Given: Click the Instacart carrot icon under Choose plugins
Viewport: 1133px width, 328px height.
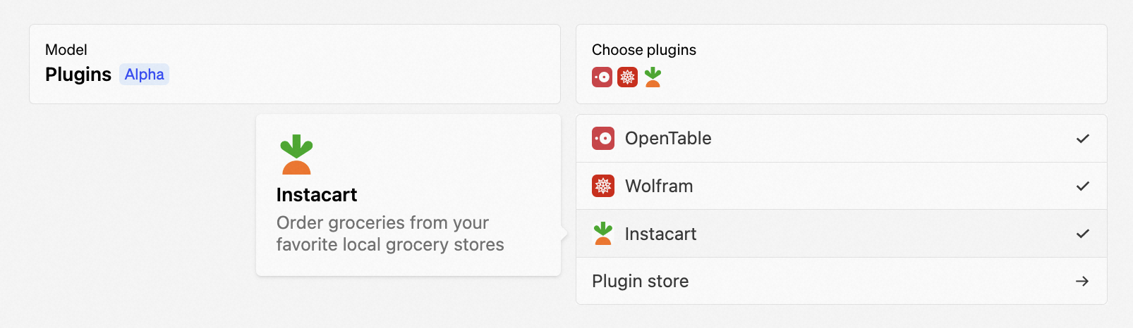Looking at the screenshot, I should pyautogui.click(x=653, y=77).
